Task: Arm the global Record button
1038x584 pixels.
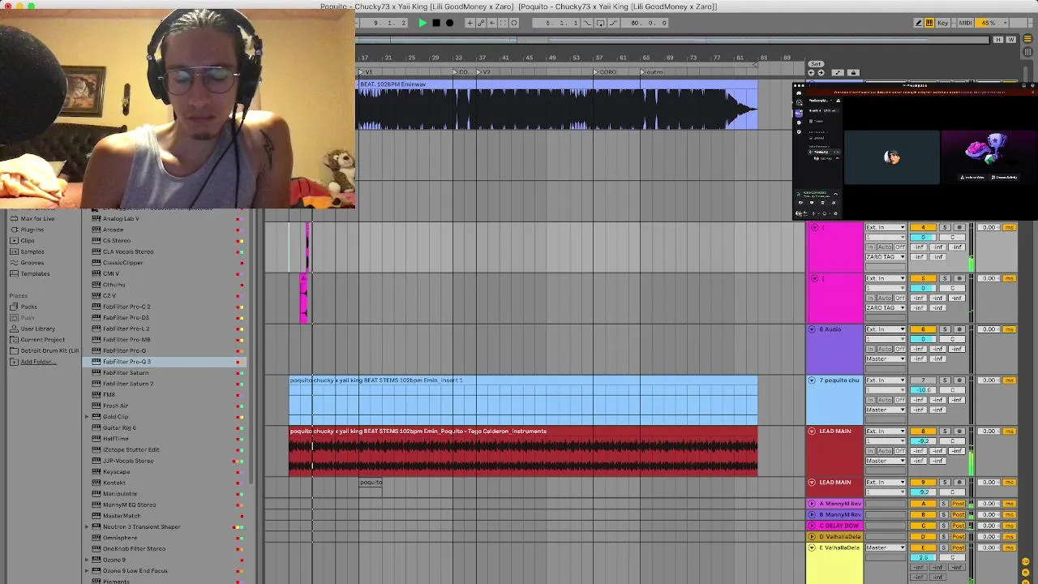Action: 449,23
